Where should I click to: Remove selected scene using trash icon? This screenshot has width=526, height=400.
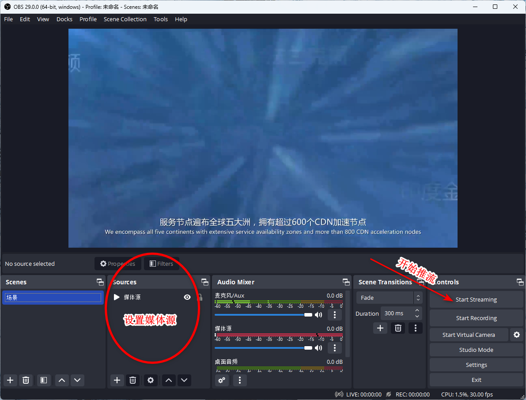(26, 380)
